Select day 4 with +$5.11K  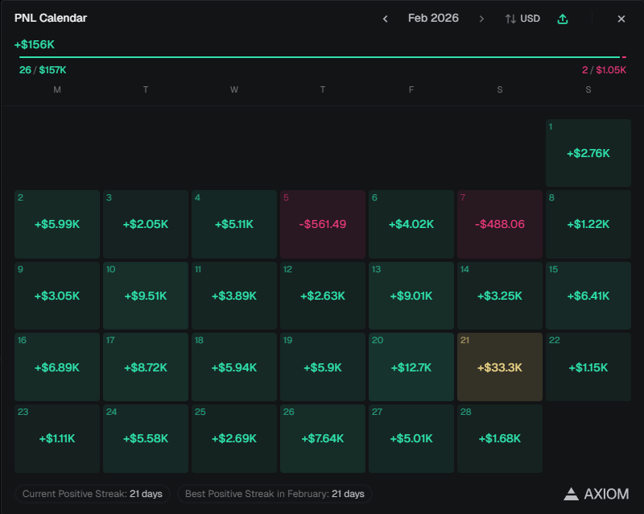(x=234, y=224)
